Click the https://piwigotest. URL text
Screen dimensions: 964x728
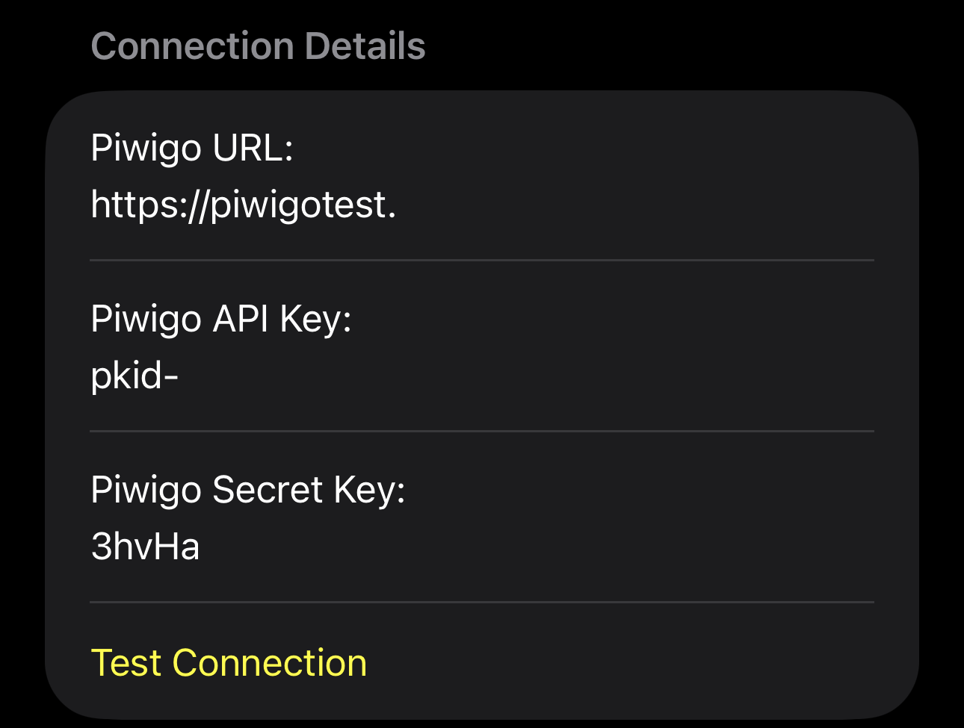point(243,205)
